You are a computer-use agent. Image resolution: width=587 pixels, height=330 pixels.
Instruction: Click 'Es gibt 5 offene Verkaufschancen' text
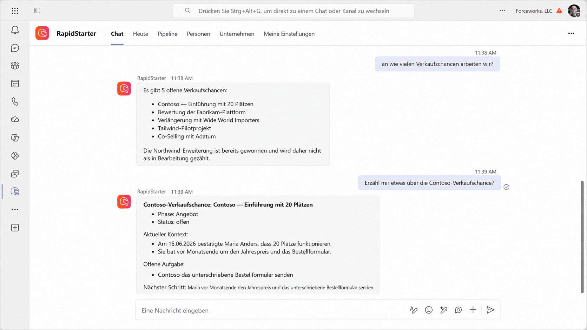(185, 90)
